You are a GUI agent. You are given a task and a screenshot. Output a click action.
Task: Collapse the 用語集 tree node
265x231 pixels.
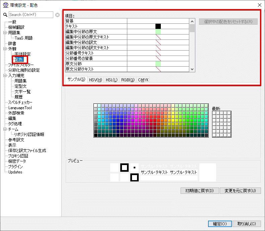click(5, 32)
